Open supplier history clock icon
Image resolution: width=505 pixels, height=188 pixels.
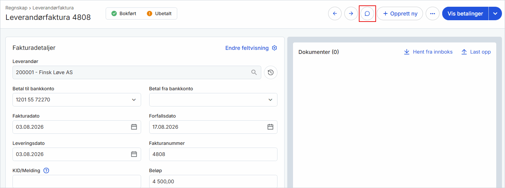coord(271,72)
